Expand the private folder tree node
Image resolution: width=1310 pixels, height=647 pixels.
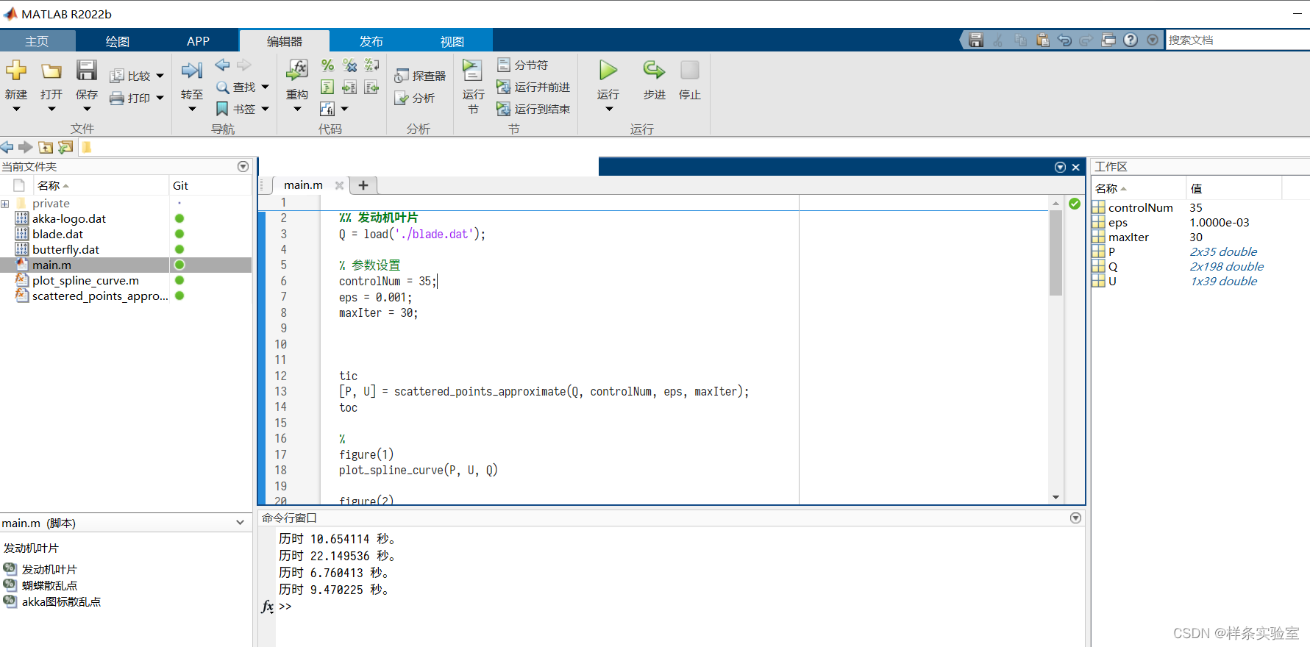pos(5,204)
